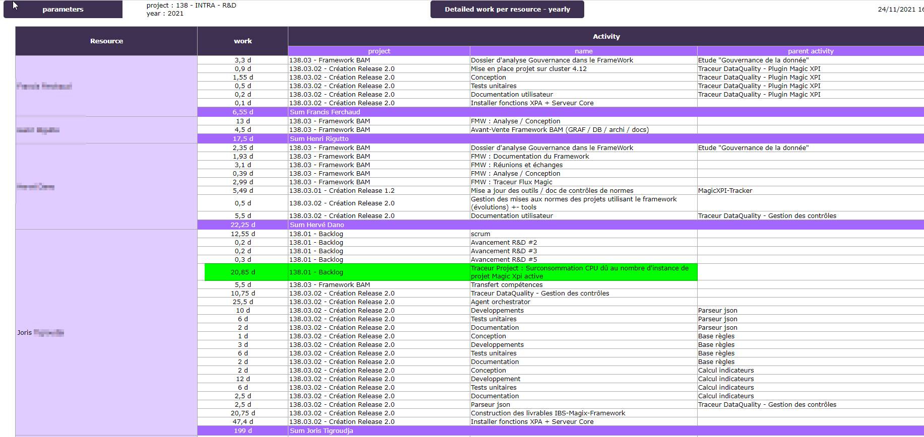Click the 'scrum' activity name cell
Screen dimensions: 924x437
pyautogui.click(x=480, y=234)
